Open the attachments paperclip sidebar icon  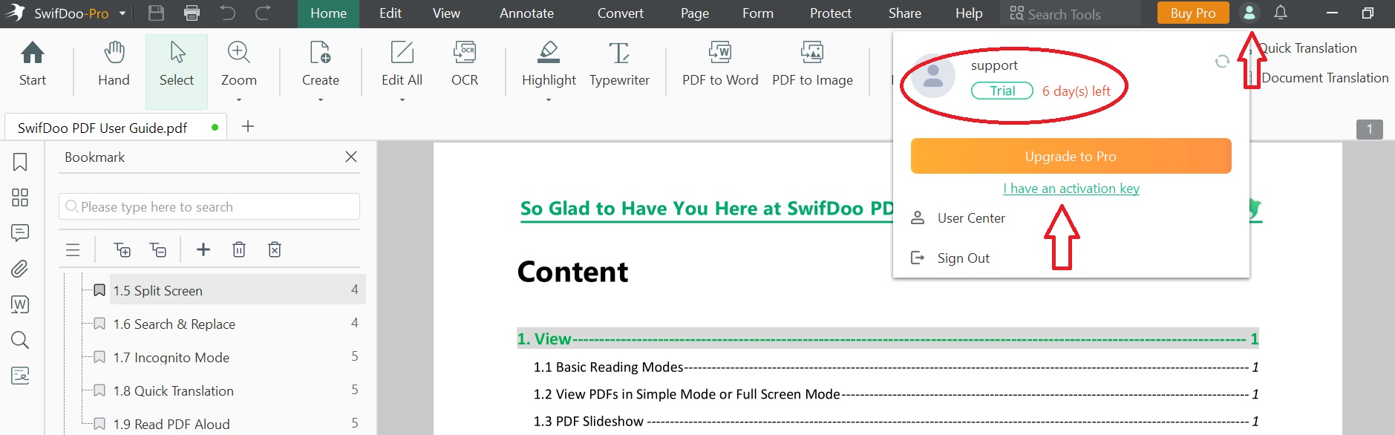point(20,268)
